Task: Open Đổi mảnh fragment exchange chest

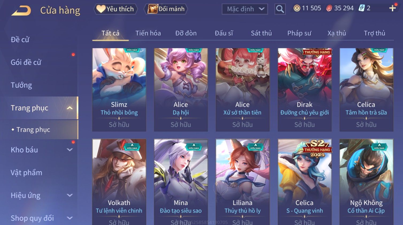Action: click(x=166, y=9)
